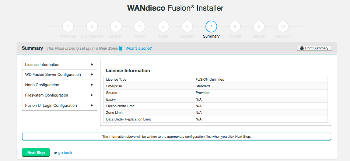Click step 1 Welcome circle

pyautogui.click(x=68, y=27)
